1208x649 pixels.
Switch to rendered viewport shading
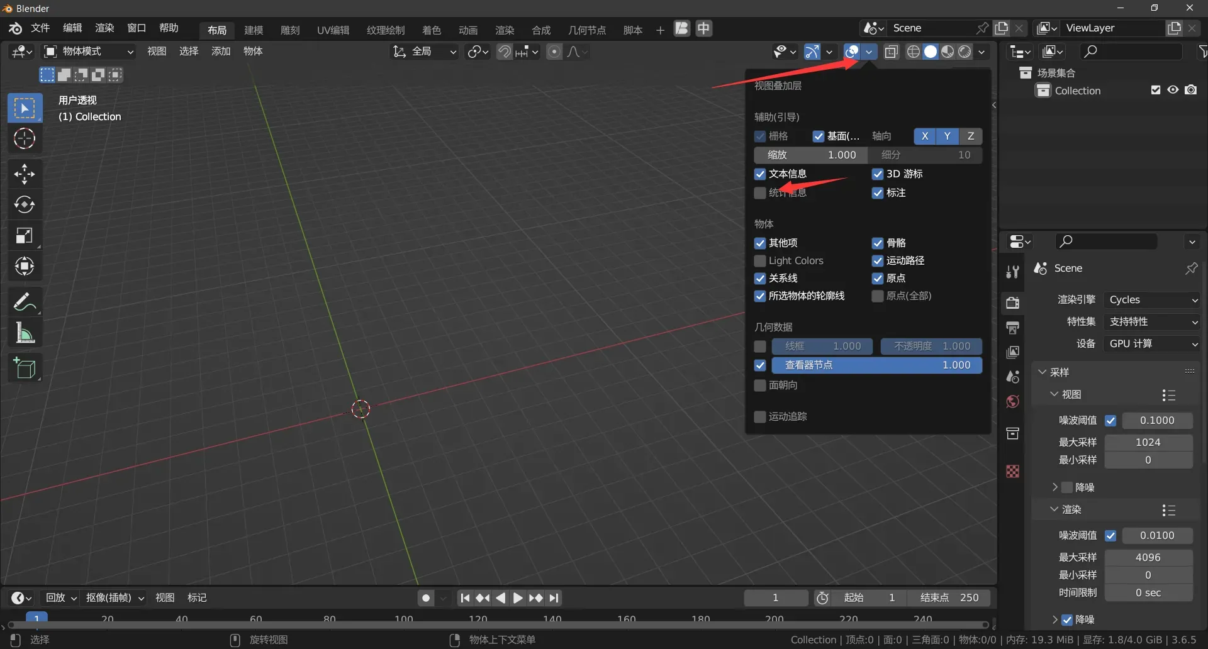click(x=965, y=52)
